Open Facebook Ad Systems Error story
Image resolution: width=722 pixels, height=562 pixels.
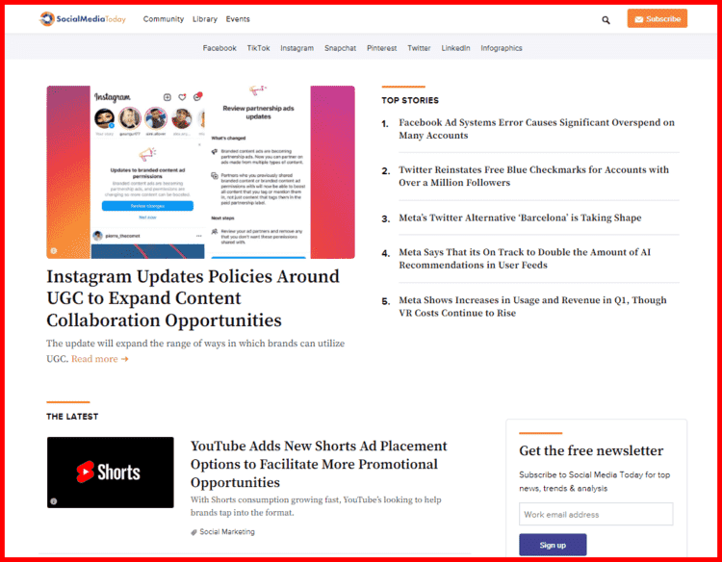[536, 129]
